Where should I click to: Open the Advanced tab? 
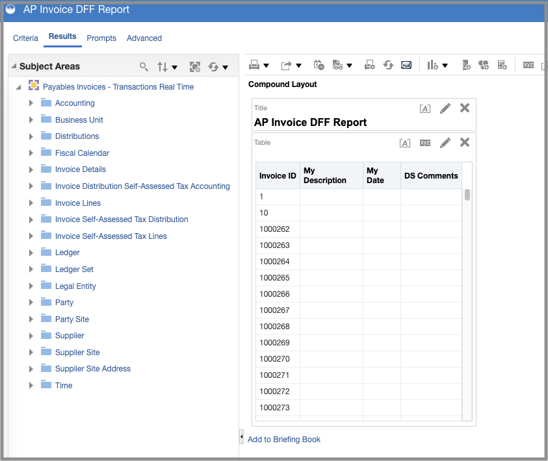point(144,38)
